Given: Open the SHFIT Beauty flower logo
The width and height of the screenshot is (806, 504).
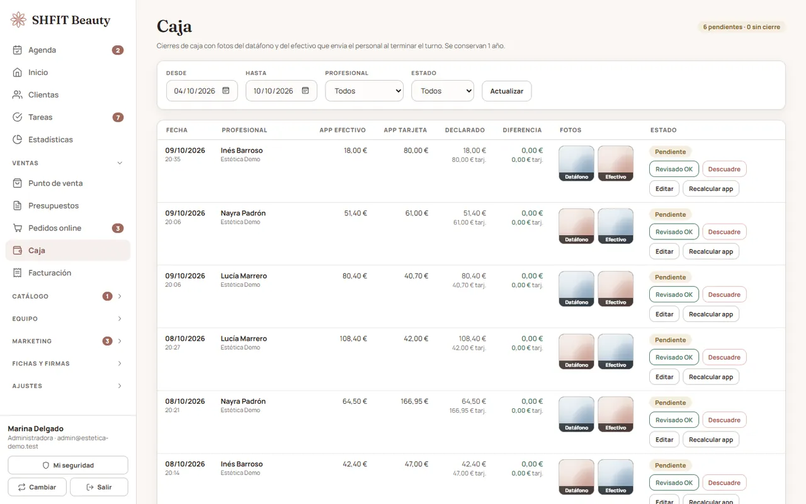Looking at the screenshot, I should 19,20.
